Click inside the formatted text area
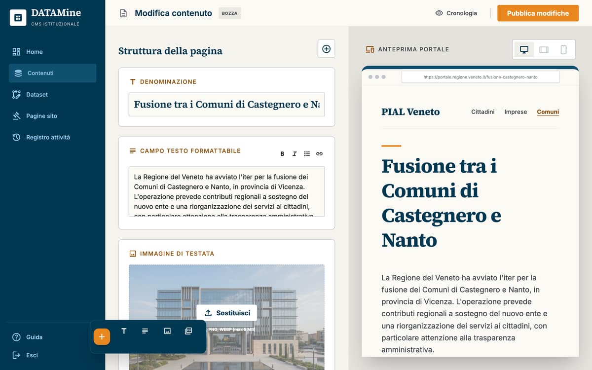 click(x=226, y=191)
